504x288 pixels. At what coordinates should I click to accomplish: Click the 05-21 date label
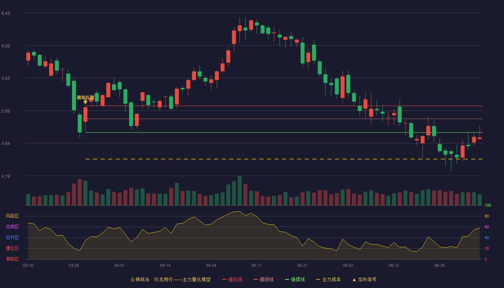click(x=302, y=265)
